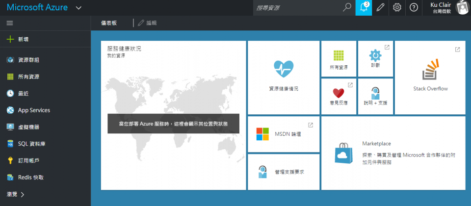Select 最近 label in the sidebar
This screenshot has height=206, width=471.
pos(24,94)
